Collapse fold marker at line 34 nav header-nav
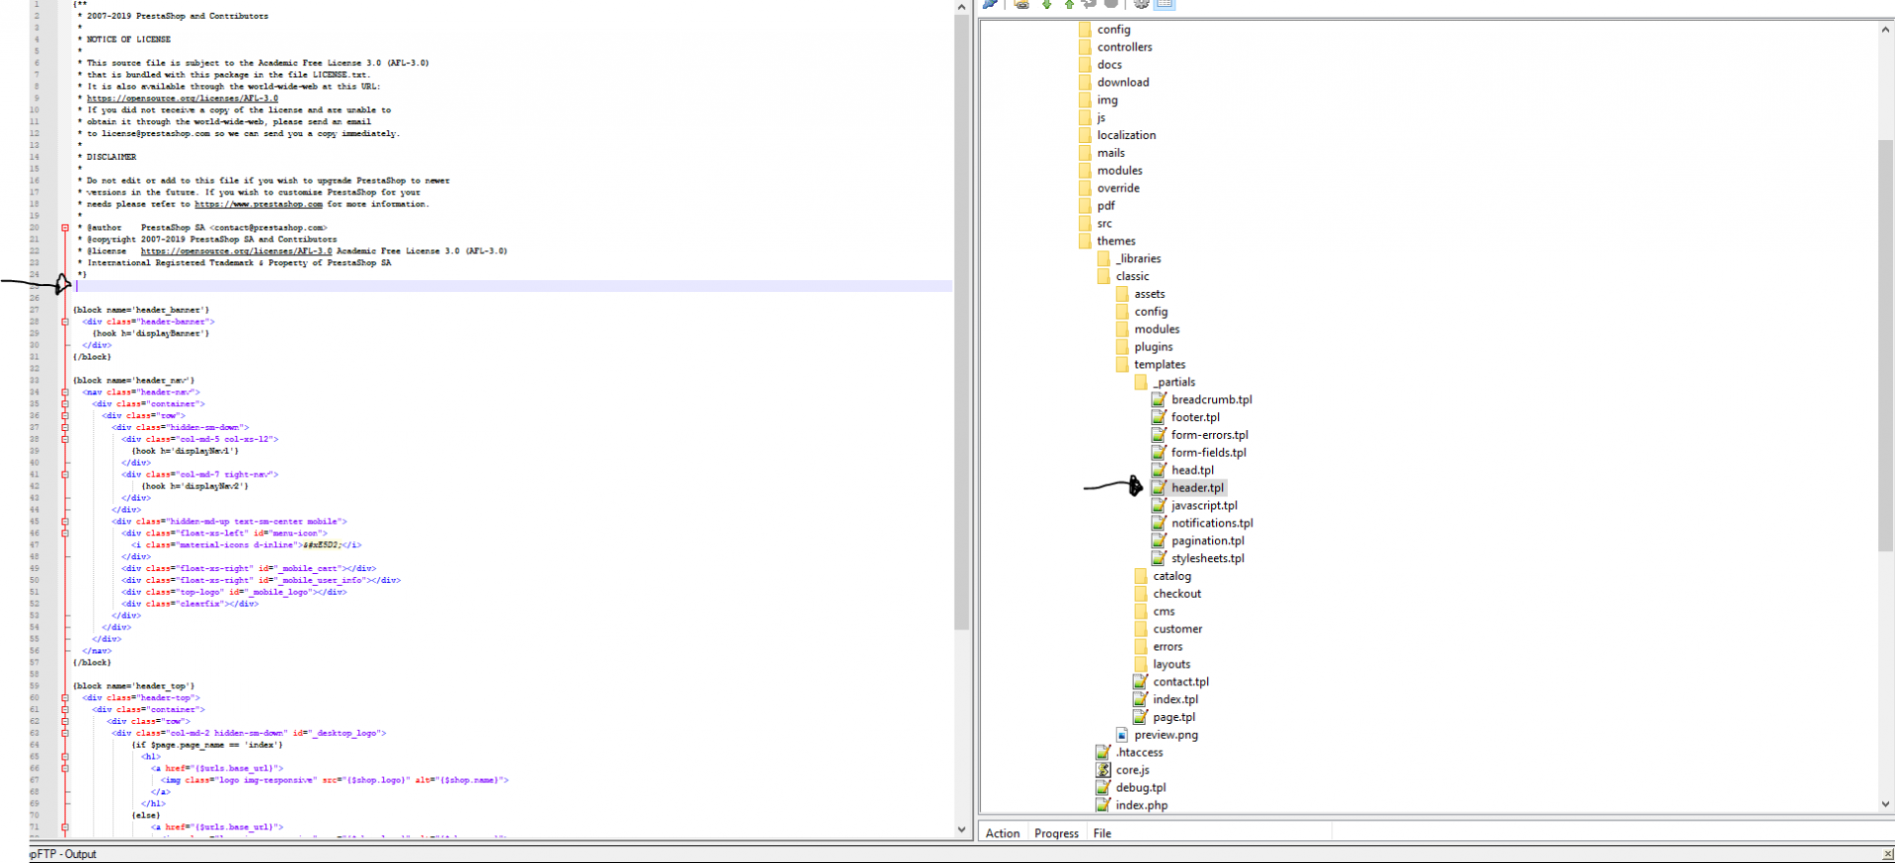The width and height of the screenshot is (1895, 863). [65, 392]
